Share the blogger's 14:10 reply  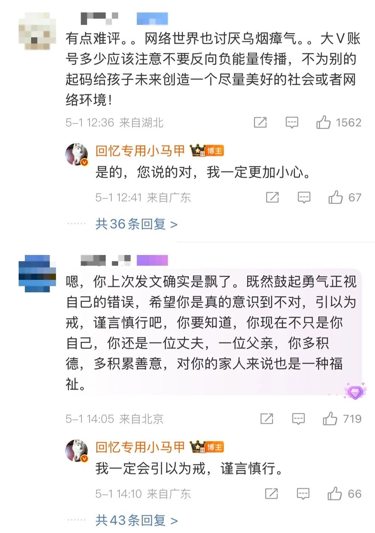click(x=271, y=494)
